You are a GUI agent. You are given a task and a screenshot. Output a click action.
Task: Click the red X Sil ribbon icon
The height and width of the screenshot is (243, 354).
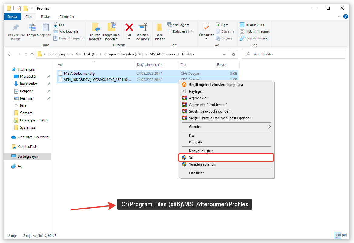(x=129, y=28)
